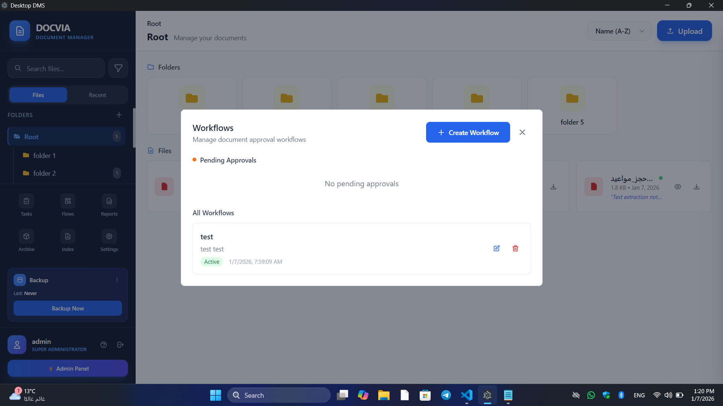
Task: Click the Windows Security tray icon
Action: (606, 395)
